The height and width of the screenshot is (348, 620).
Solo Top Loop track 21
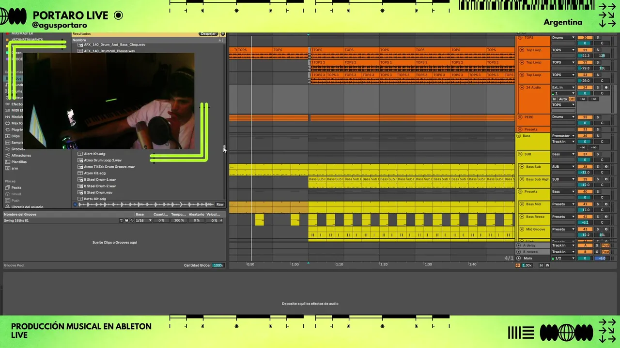pos(598,50)
